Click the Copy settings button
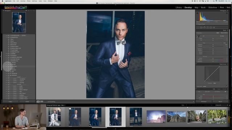Image resolution: width=232 pixels, height=130 pixels. (x=11, y=102)
